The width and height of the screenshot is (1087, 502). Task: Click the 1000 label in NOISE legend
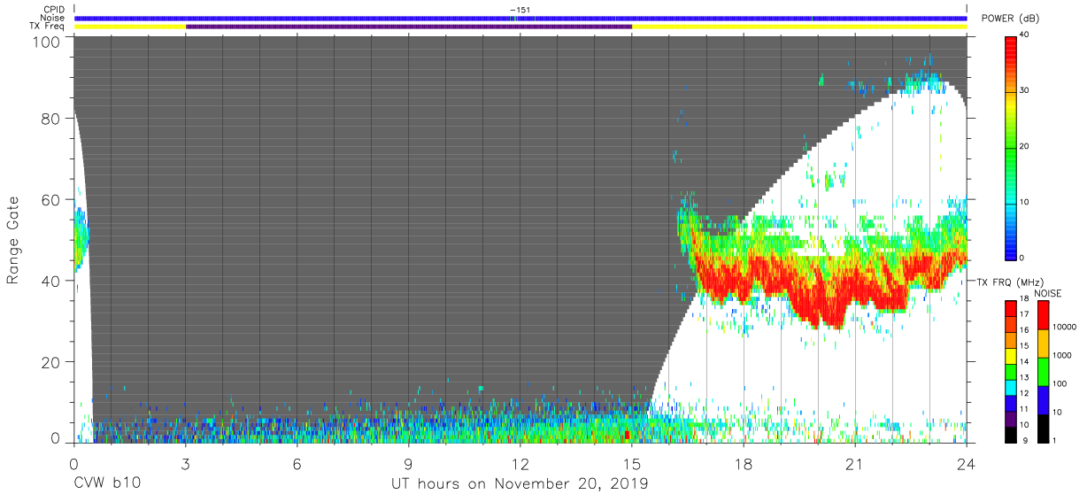pos(1062,355)
